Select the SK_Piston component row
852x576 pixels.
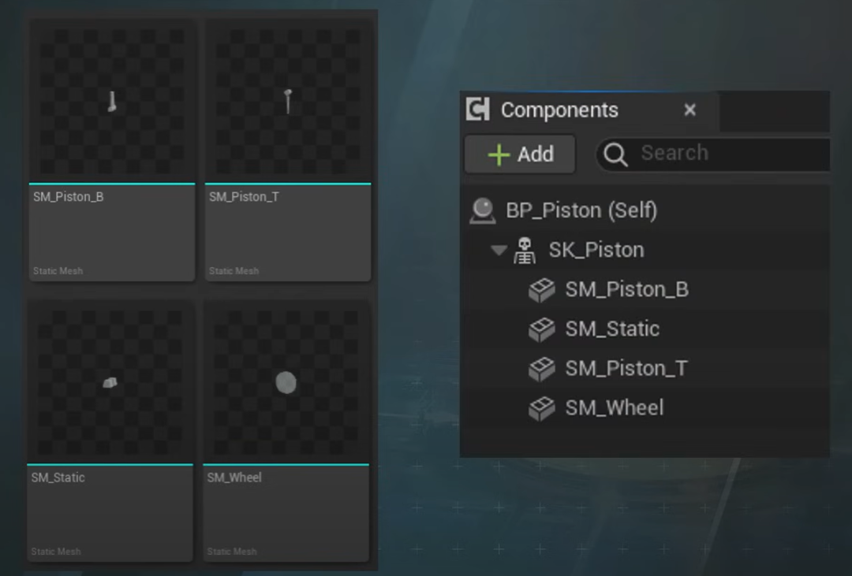coord(645,251)
